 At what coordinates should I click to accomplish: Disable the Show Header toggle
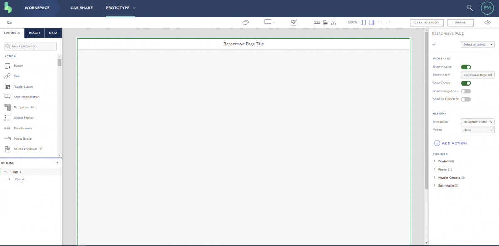(466, 67)
